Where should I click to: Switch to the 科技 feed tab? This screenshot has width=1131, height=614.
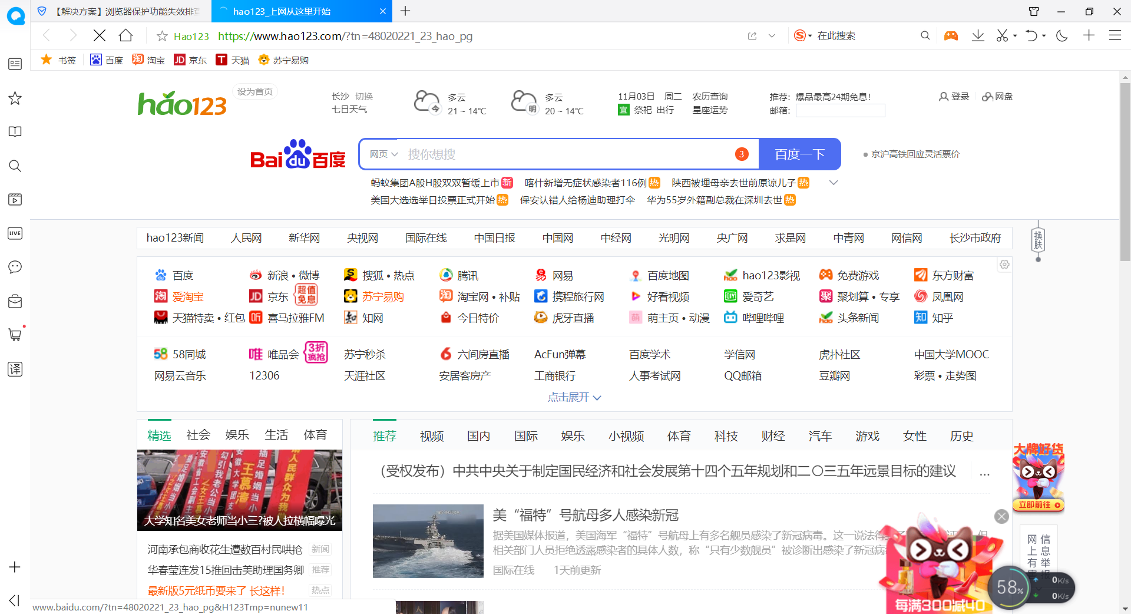[726, 436]
